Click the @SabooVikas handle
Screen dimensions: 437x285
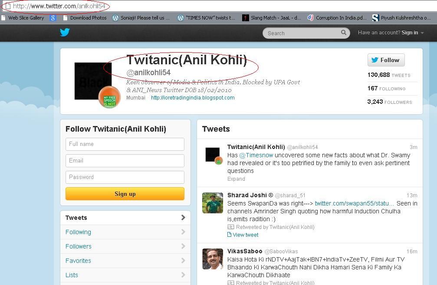[x=281, y=252]
